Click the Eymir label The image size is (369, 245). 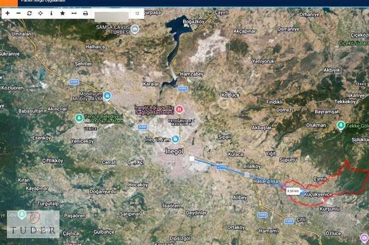click(320, 179)
